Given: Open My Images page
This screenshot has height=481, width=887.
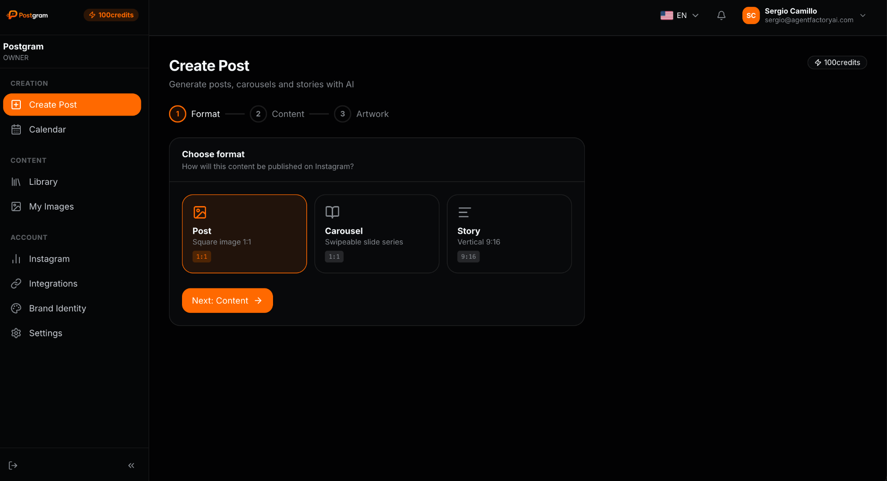Looking at the screenshot, I should coord(72,207).
